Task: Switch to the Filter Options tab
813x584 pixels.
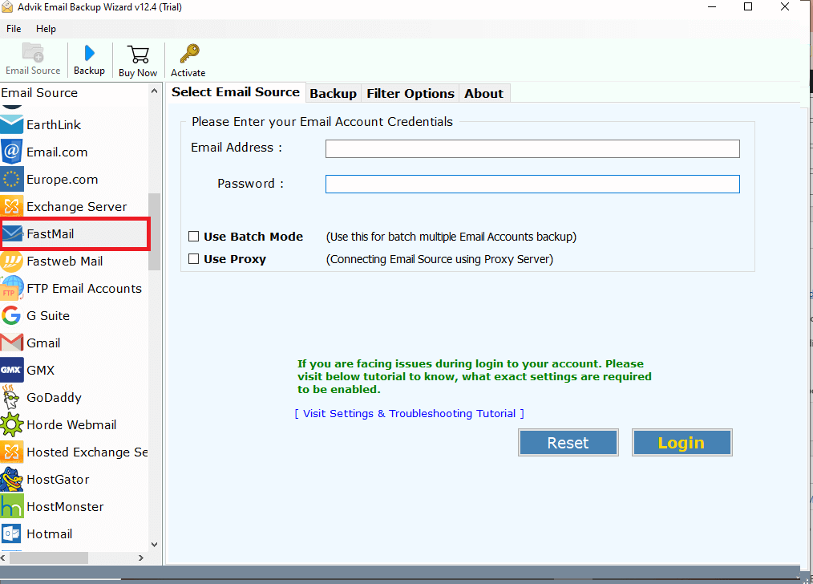Action: [x=411, y=93]
